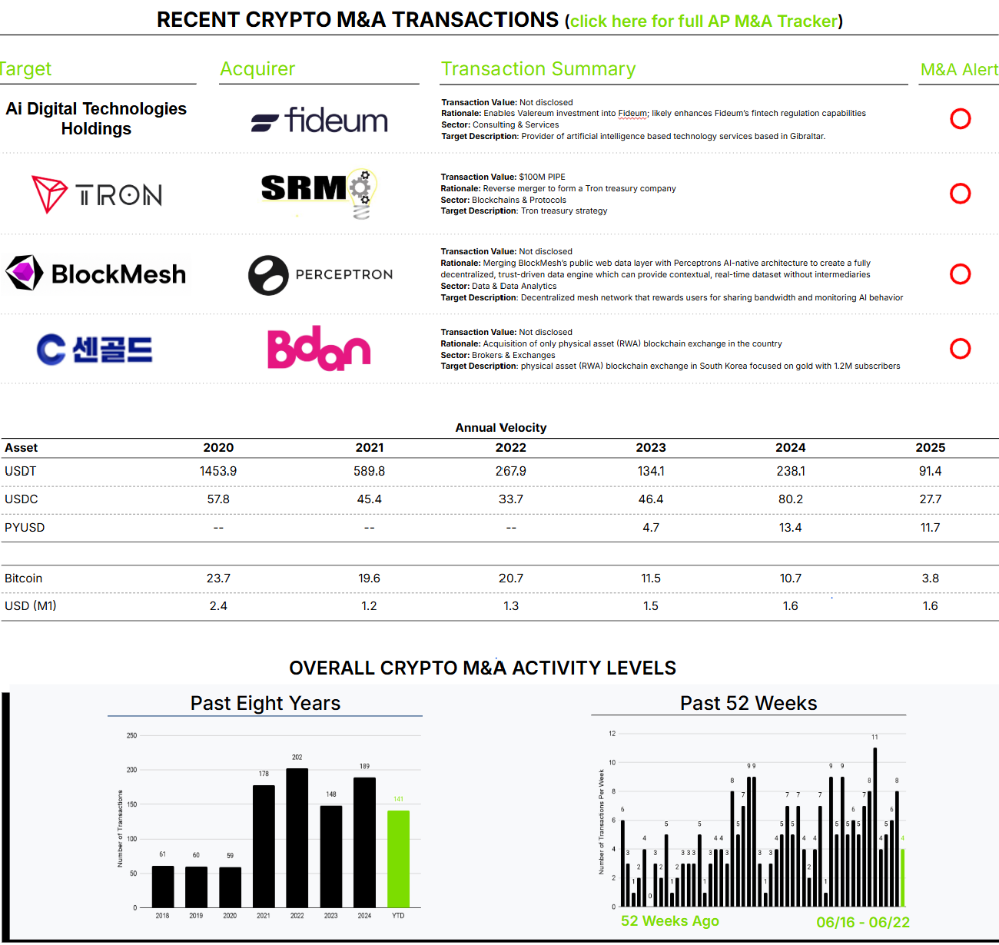
Task: Click the USD (M1) row label
Action: tap(31, 606)
